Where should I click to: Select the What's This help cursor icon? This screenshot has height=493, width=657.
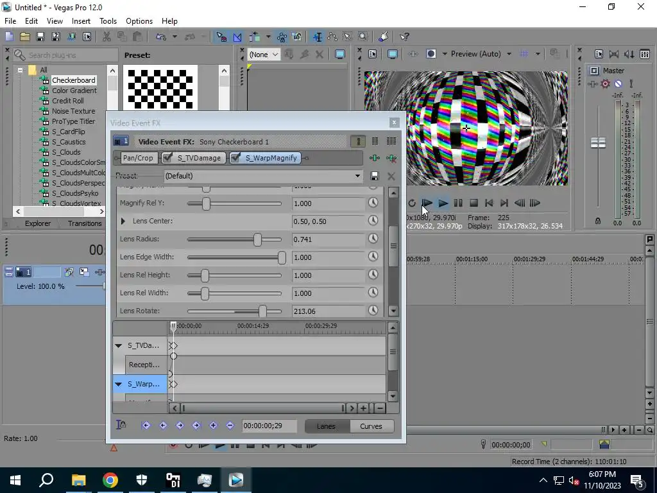pos(404,37)
